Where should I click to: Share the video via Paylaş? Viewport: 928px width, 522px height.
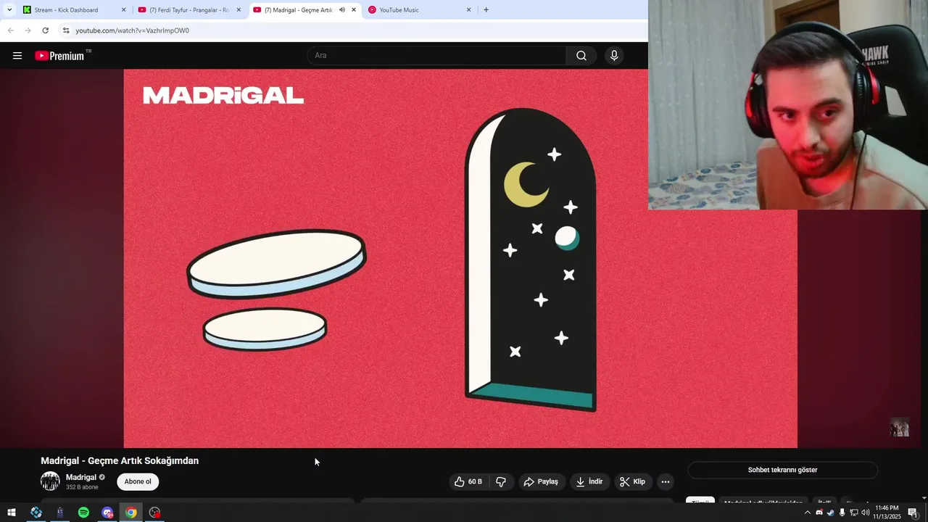click(541, 481)
